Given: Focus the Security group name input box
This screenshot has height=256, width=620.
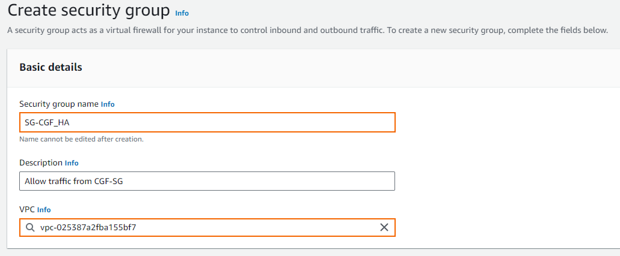Looking at the screenshot, I should [207, 122].
